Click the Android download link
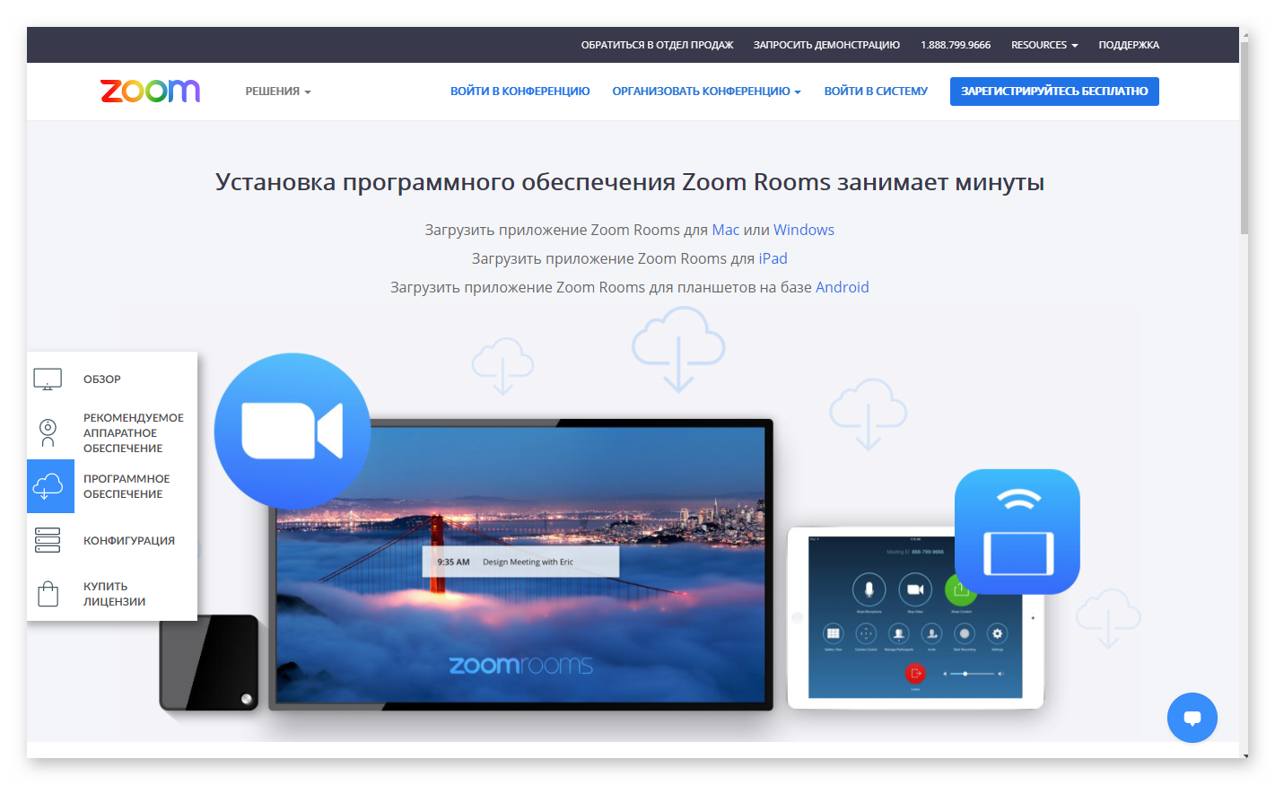 pos(842,287)
